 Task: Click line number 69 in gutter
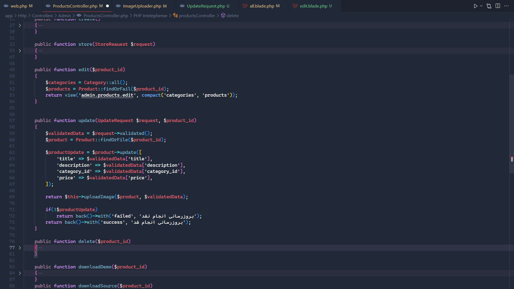[x=12, y=197]
